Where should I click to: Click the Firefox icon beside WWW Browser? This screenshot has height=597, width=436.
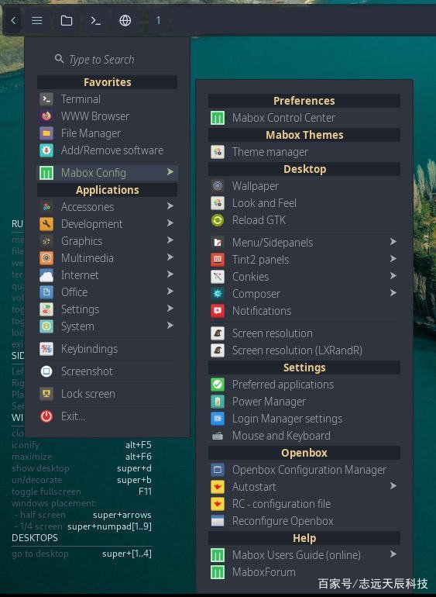point(46,116)
